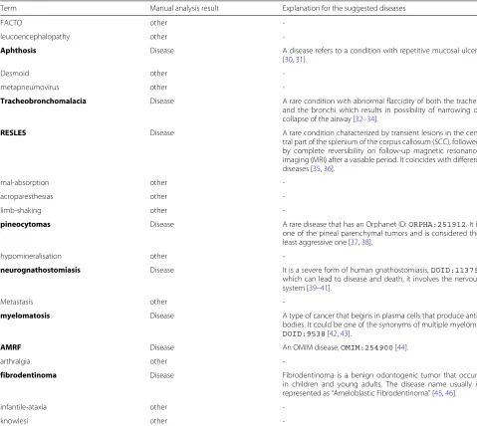Screen dimensions: 477x426
Task: Open citation link 31
Action: tap(299, 60)
